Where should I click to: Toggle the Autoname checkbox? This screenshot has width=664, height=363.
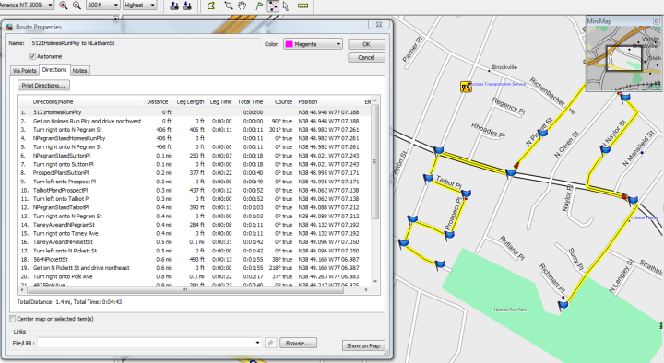click(32, 56)
